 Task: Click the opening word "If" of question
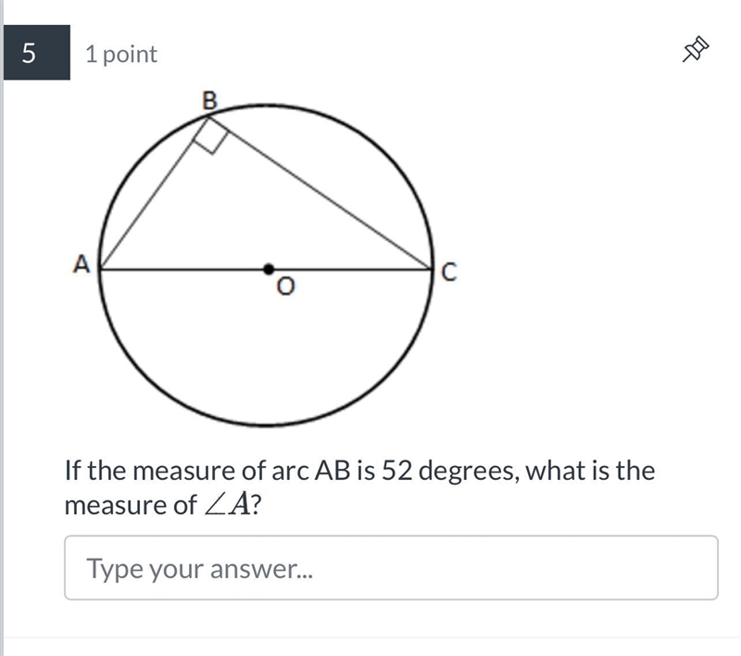pos(73,471)
